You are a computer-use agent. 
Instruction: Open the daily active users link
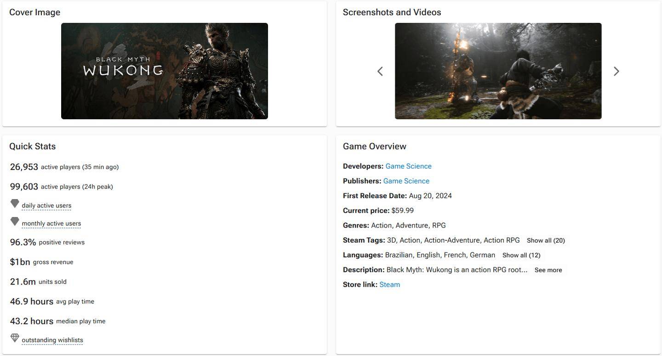pos(46,206)
